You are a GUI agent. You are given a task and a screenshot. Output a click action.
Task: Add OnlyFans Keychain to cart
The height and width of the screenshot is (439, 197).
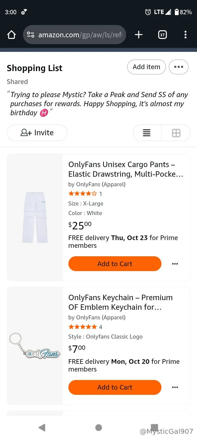[115, 387]
